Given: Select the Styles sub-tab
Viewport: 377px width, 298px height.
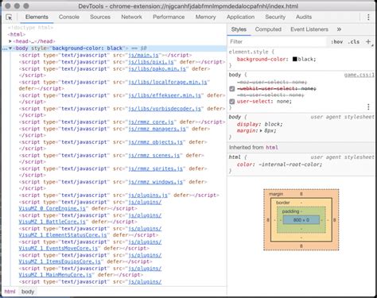Looking at the screenshot, I should coord(239,29).
